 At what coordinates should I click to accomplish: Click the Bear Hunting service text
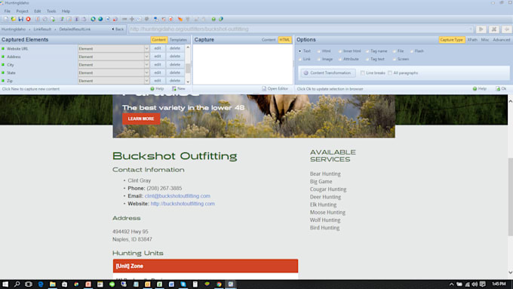pos(325,174)
